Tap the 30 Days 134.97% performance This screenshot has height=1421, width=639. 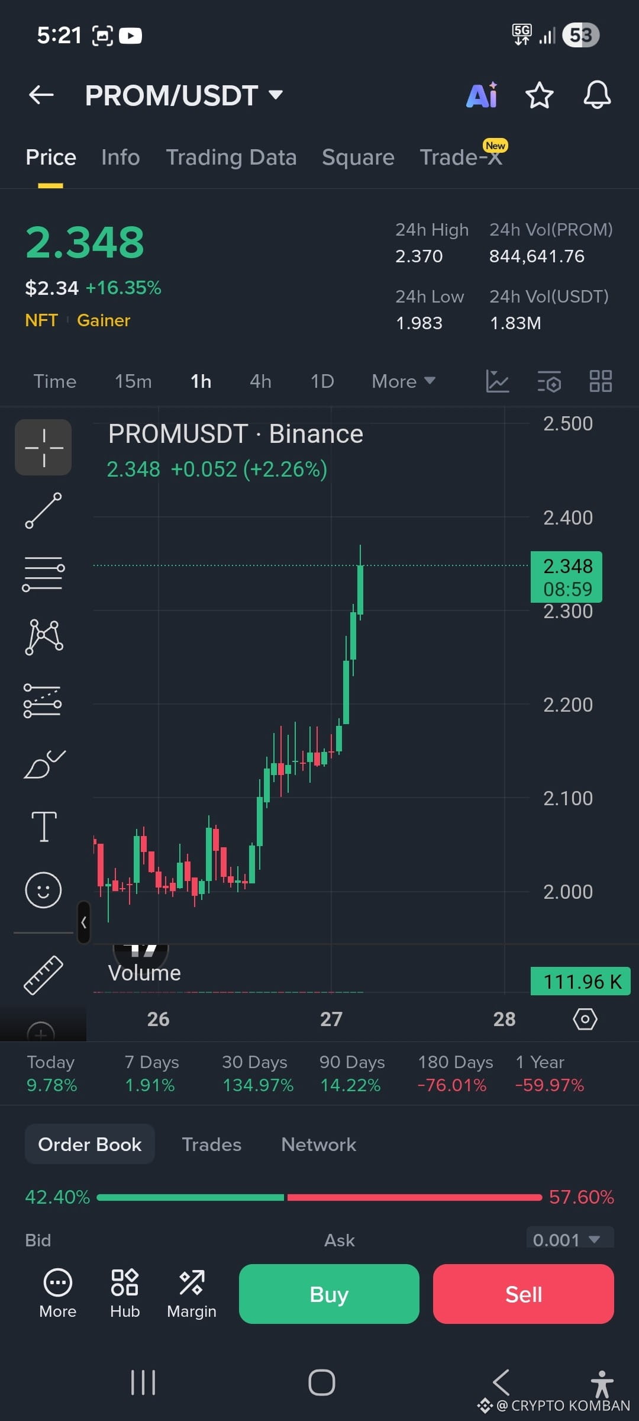click(257, 1073)
